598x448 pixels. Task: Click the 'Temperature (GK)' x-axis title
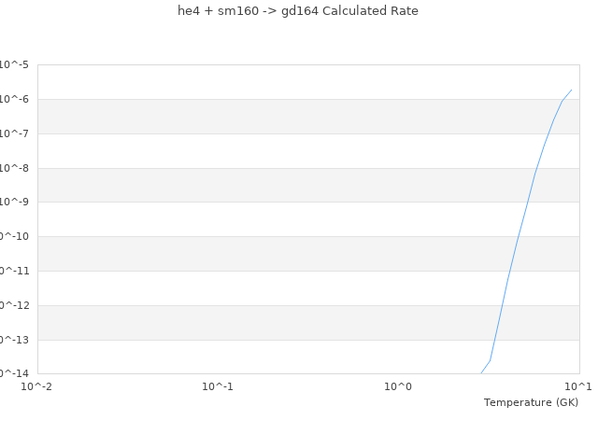click(x=531, y=402)
